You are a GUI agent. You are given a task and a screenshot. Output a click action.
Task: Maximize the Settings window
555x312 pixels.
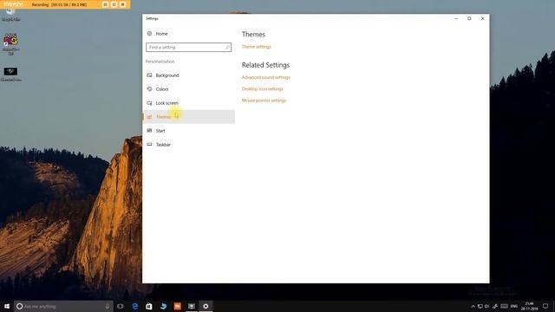point(469,18)
